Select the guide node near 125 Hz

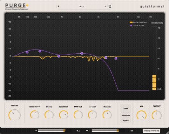(27, 52)
